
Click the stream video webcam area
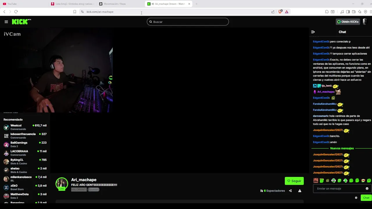pos(56,71)
